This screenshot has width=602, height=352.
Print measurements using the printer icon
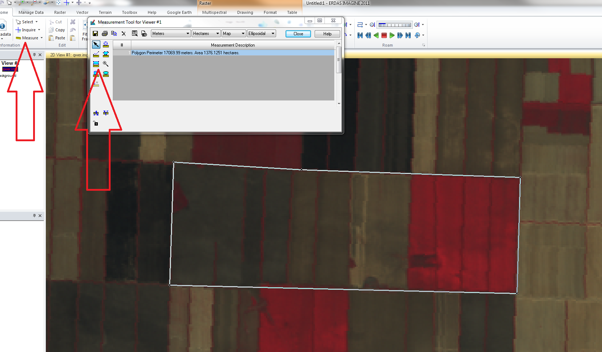[x=105, y=33]
